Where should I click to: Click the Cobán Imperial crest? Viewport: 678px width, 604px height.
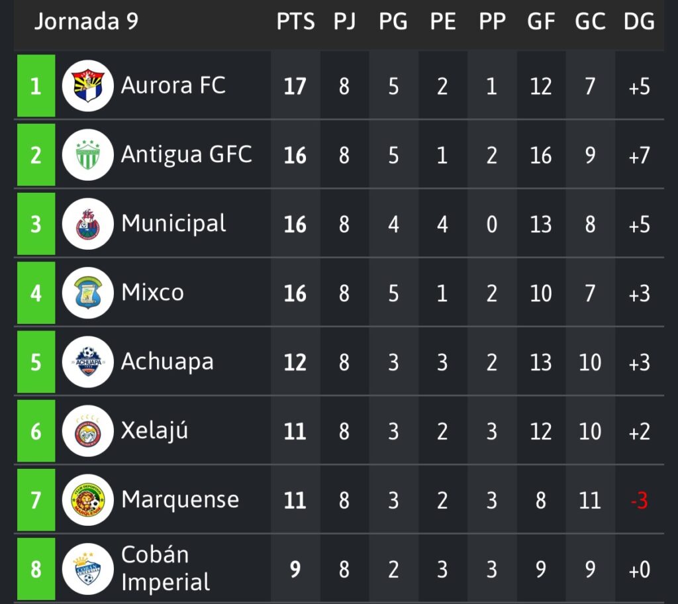point(87,569)
